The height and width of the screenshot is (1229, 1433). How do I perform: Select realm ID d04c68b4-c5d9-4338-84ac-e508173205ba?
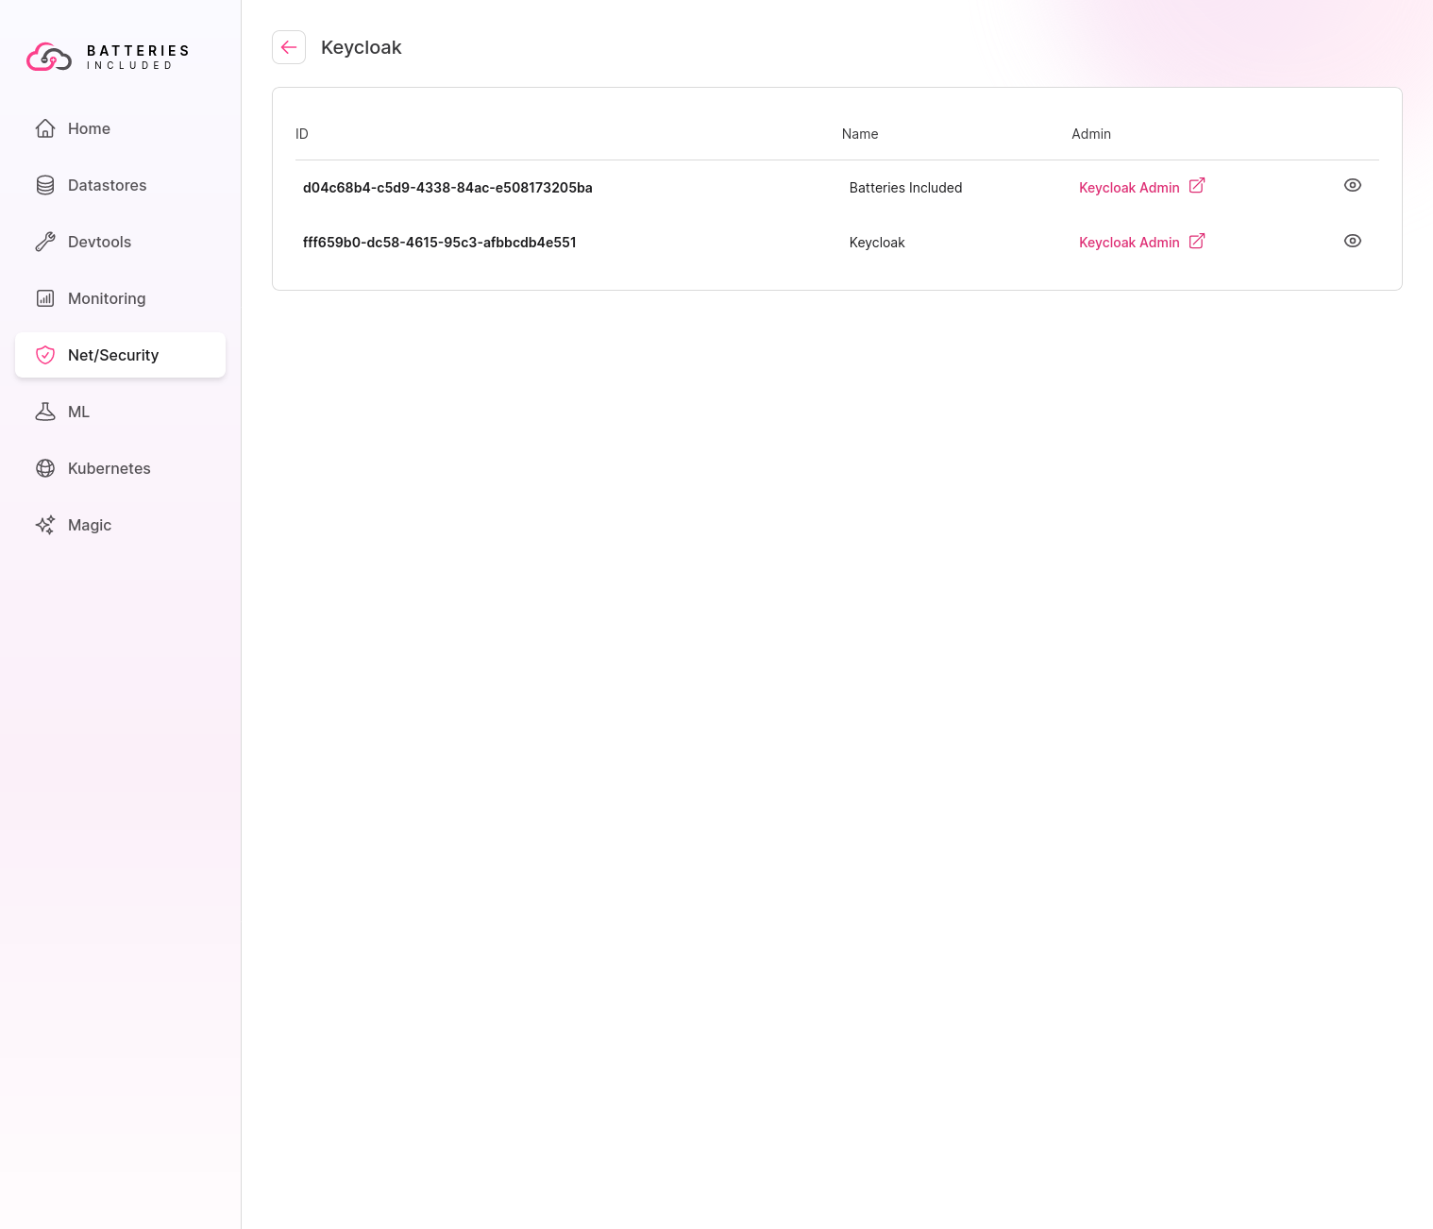(447, 188)
